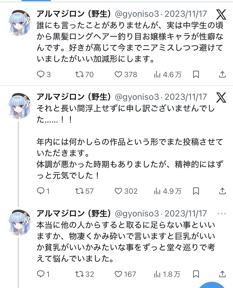Open the three-dot menu on third tweet
This screenshot has height=288, width=233.
coord(222,214)
